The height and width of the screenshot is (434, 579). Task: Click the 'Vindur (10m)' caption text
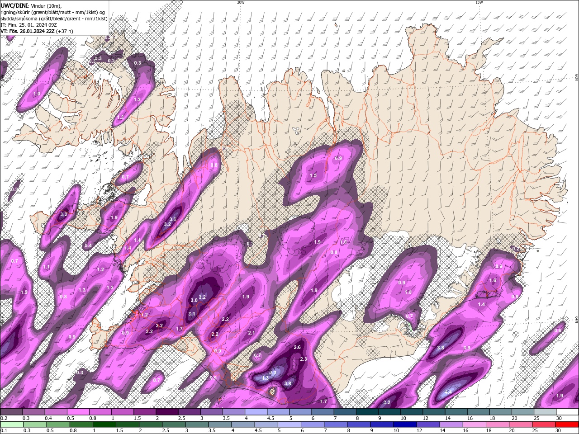(x=47, y=5)
